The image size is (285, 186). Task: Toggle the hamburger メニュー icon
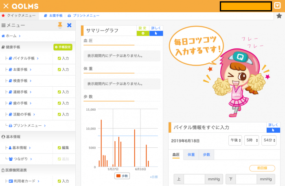click(x=3, y=25)
